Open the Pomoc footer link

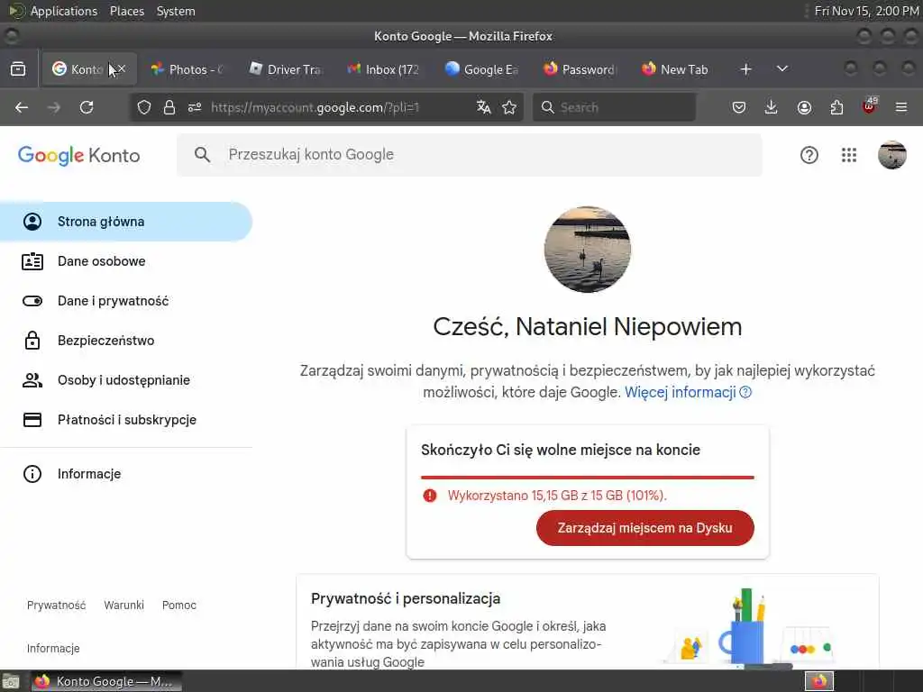click(179, 605)
